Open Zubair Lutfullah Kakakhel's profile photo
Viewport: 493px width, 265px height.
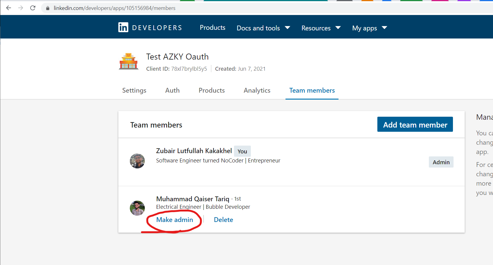tap(137, 161)
